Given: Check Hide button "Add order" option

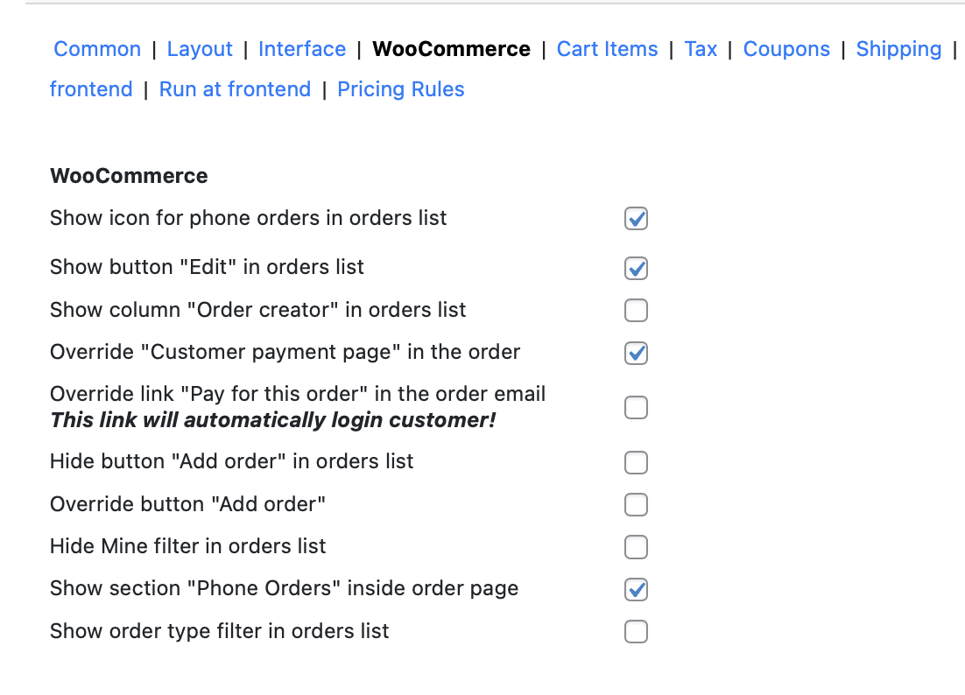Looking at the screenshot, I should [x=636, y=462].
